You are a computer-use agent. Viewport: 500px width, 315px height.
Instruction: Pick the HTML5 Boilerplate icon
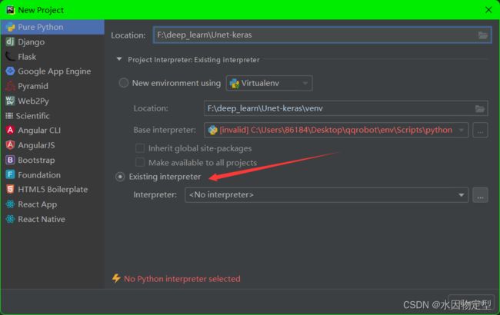(x=10, y=190)
